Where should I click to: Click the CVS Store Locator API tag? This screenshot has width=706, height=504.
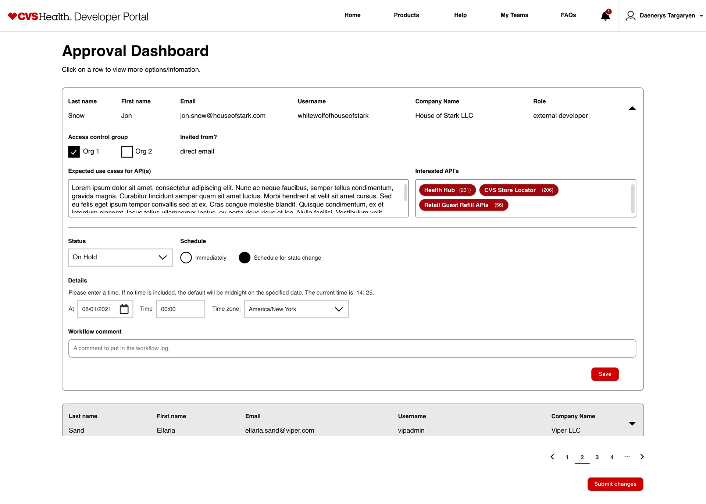518,190
